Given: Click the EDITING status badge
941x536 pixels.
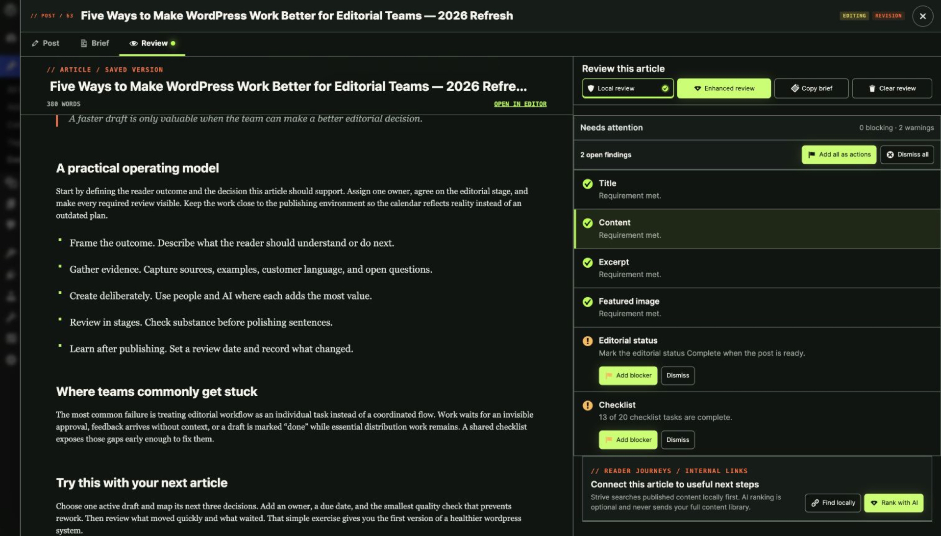Looking at the screenshot, I should click(x=854, y=16).
